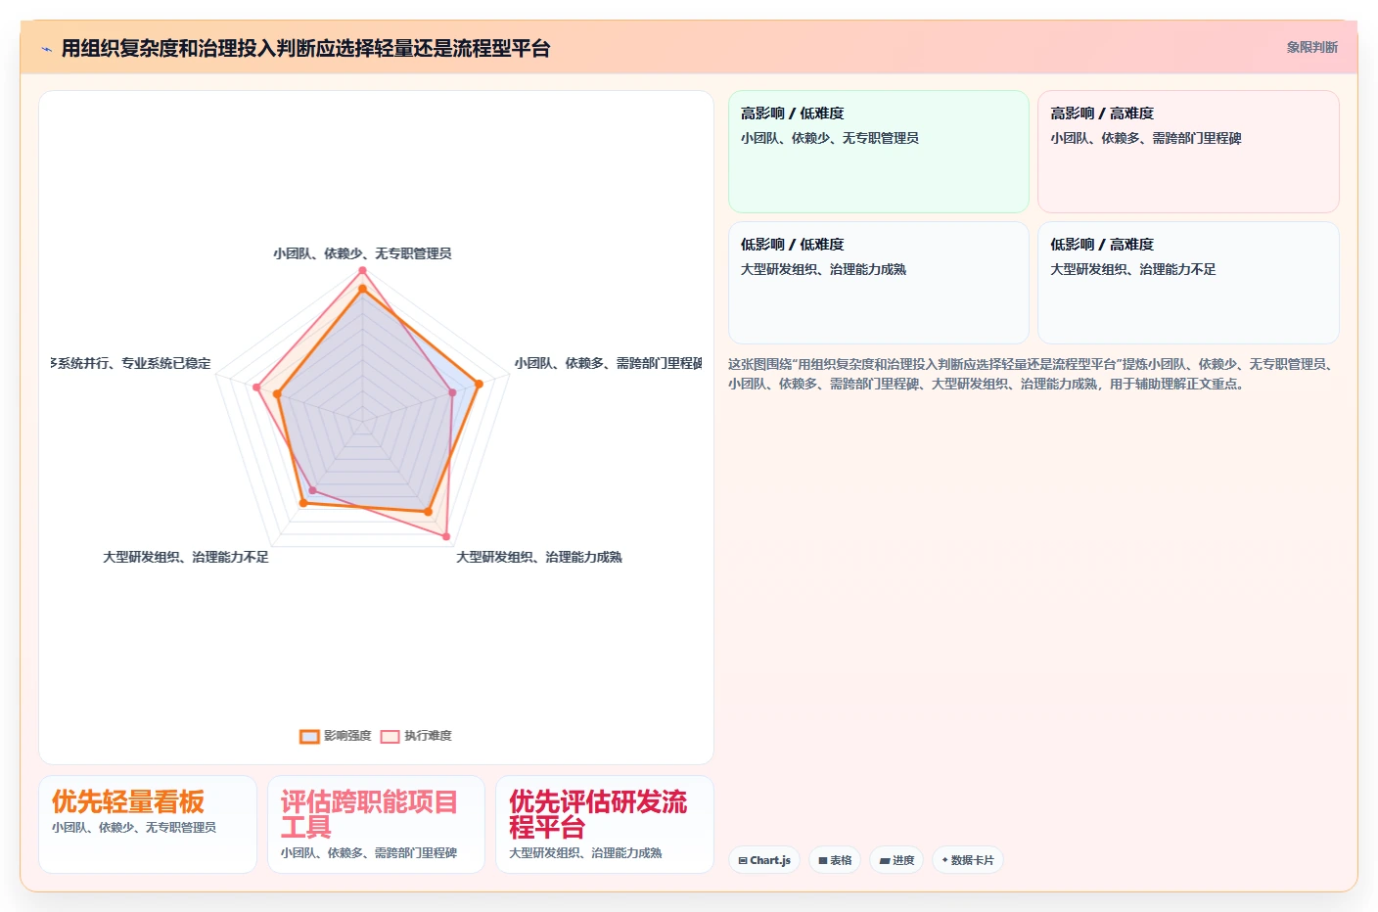Open the 高影响 / 高难度 quadrant card
1378x912 pixels.
coord(1188,152)
